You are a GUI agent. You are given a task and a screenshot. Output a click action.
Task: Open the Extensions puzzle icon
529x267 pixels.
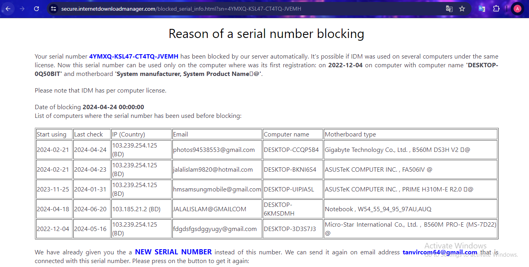click(x=496, y=9)
